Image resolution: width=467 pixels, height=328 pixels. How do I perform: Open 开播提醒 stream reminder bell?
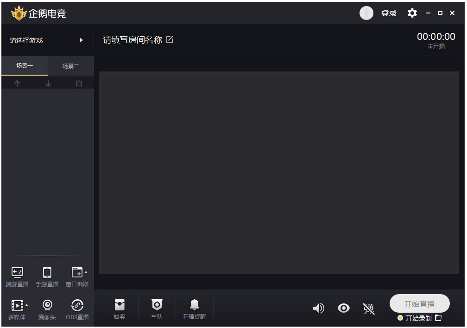[x=195, y=309]
